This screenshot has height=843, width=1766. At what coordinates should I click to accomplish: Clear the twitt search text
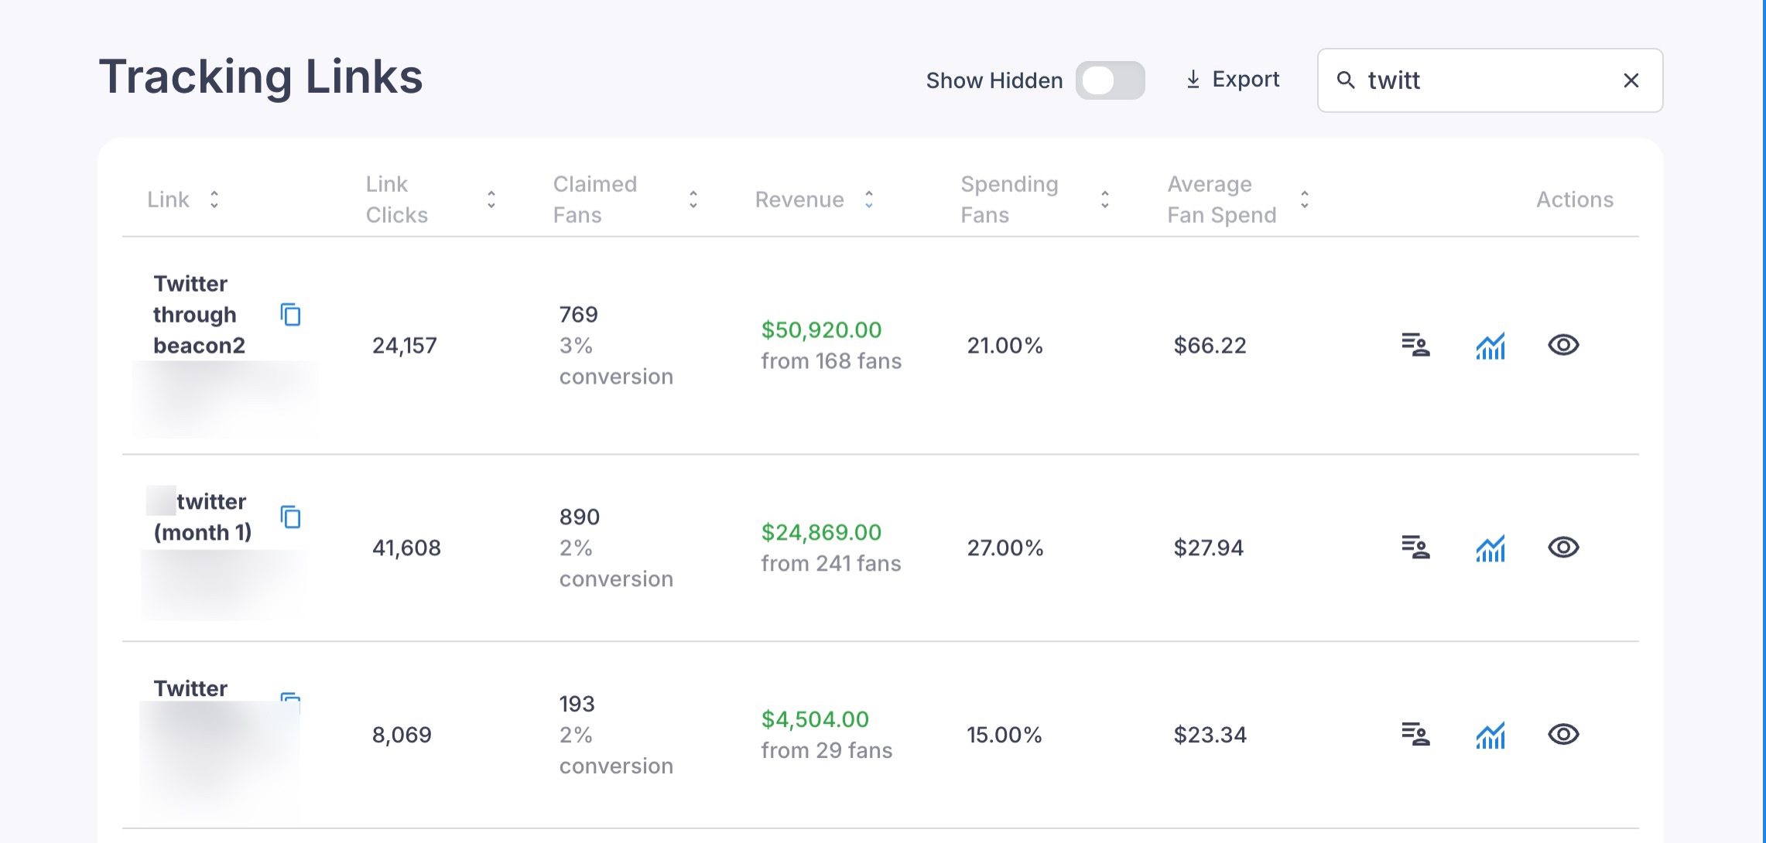pos(1631,80)
